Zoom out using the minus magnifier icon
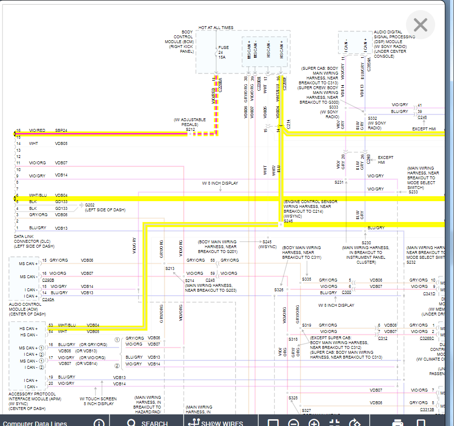 (x=293, y=423)
